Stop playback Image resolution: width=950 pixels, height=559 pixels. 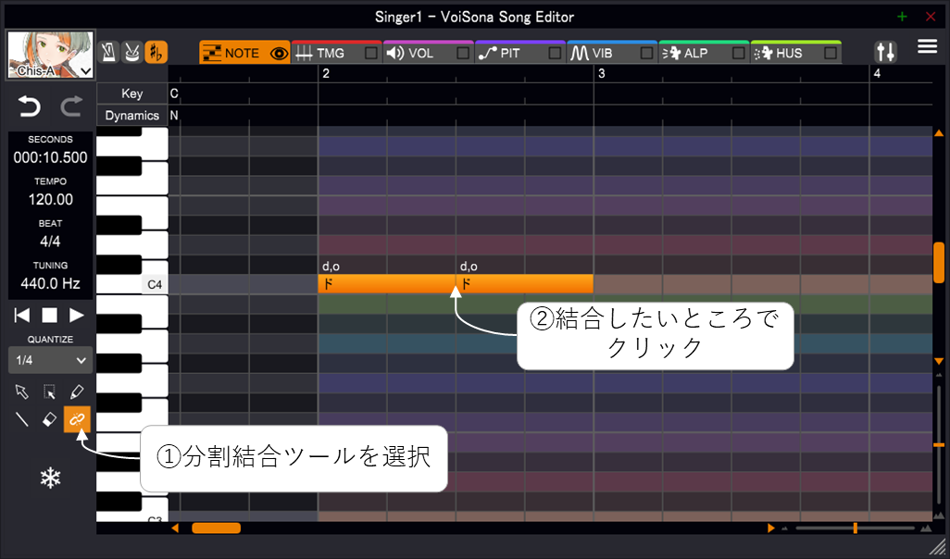(x=50, y=315)
